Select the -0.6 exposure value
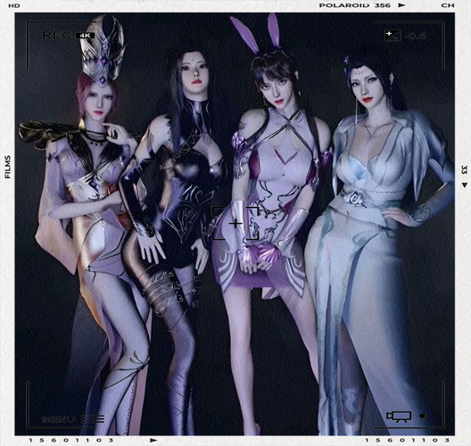Viewport: 471px width, 446px height. 416,36
